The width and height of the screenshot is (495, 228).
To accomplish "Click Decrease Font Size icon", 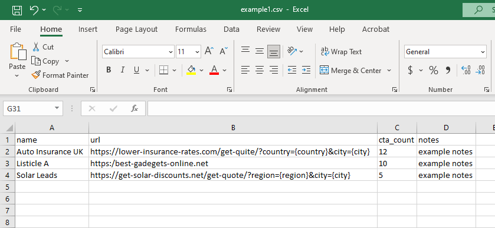I will pos(224,51).
